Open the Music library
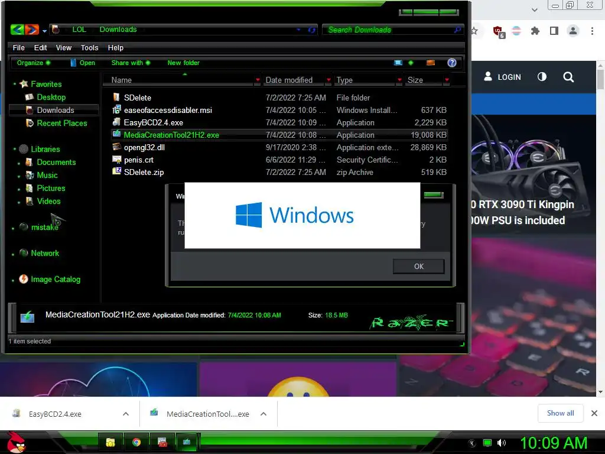Screen dimensions: 605x454 pos(47,175)
